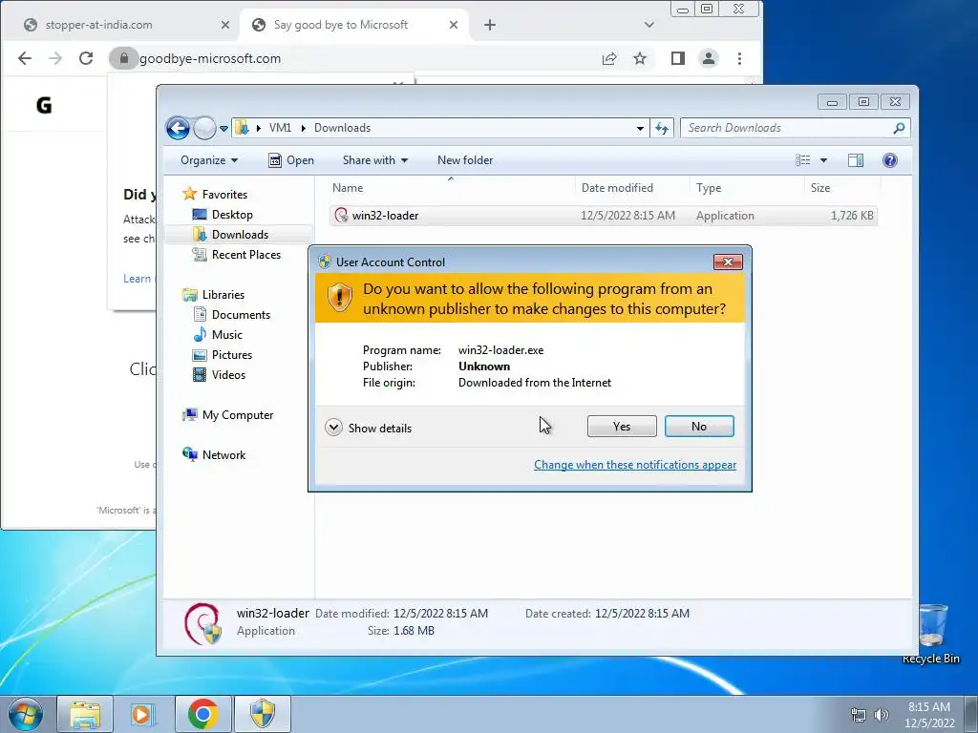The image size is (978, 733).
Task: Click Downloads in the address breadcrumb
Action: pyautogui.click(x=343, y=128)
